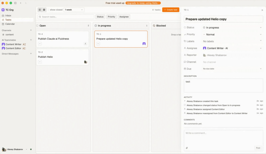Click the user avatar at bottom left
Screen dimensions: 266x154
click(4, 149)
